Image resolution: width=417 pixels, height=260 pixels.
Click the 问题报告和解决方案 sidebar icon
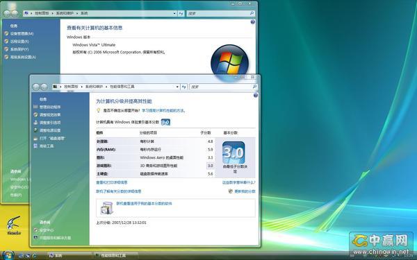35,238
